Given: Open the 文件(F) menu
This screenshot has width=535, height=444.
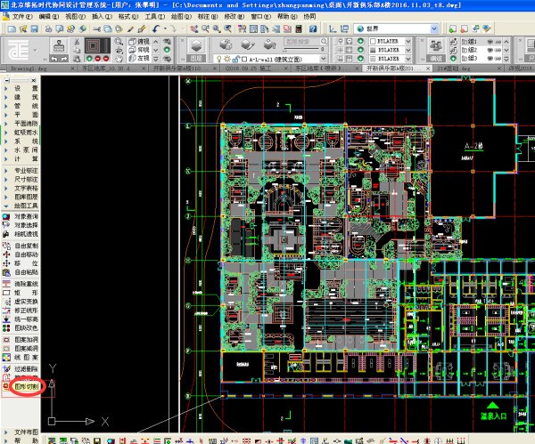Looking at the screenshot, I should click(x=24, y=16).
